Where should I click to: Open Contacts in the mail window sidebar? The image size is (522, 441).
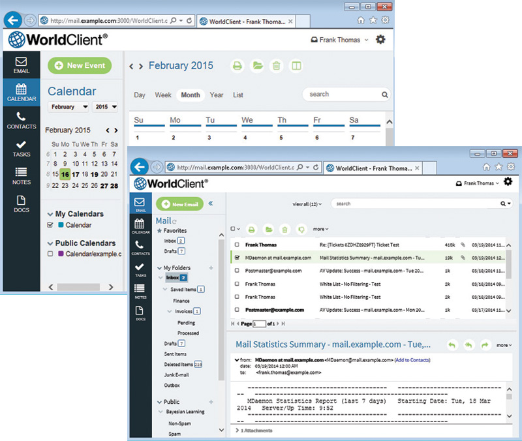point(140,248)
